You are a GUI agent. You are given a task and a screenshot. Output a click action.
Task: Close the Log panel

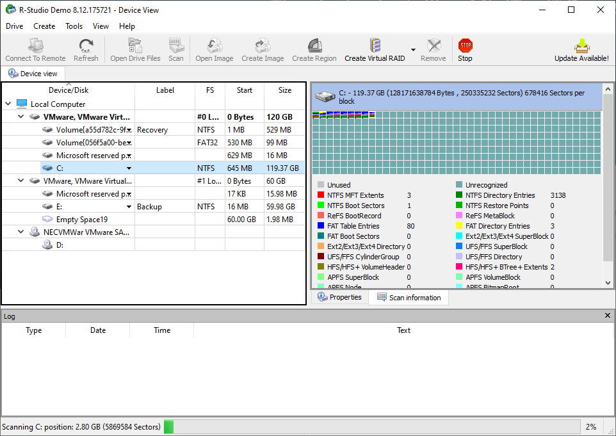[608, 316]
